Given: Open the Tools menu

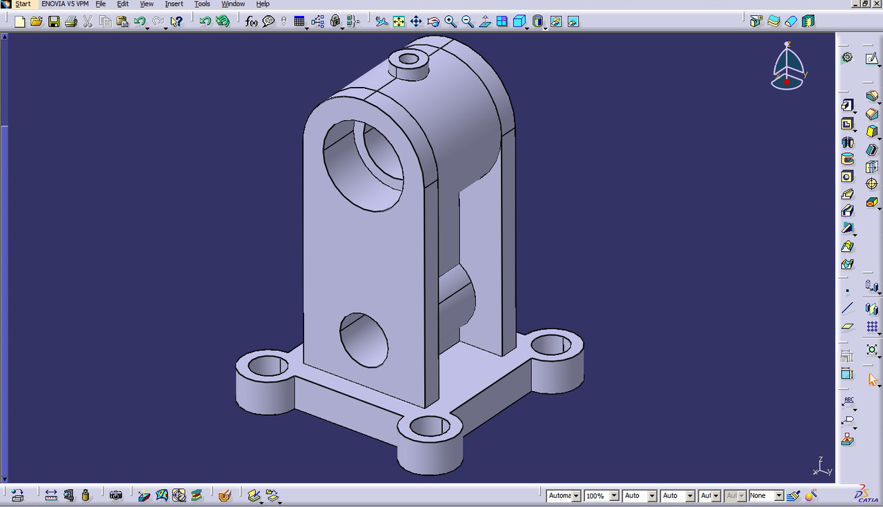Looking at the screenshot, I should tap(202, 4).
